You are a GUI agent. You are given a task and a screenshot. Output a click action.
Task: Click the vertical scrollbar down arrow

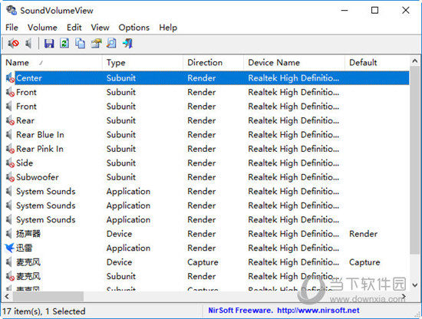[x=415, y=284]
